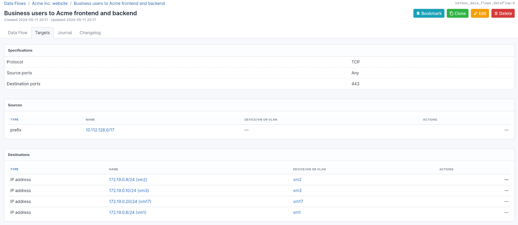Image resolution: width=518 pixels, height=225 pixels.
Task: Select the Destination ports value 443
Action: click(x=355, y=84)
